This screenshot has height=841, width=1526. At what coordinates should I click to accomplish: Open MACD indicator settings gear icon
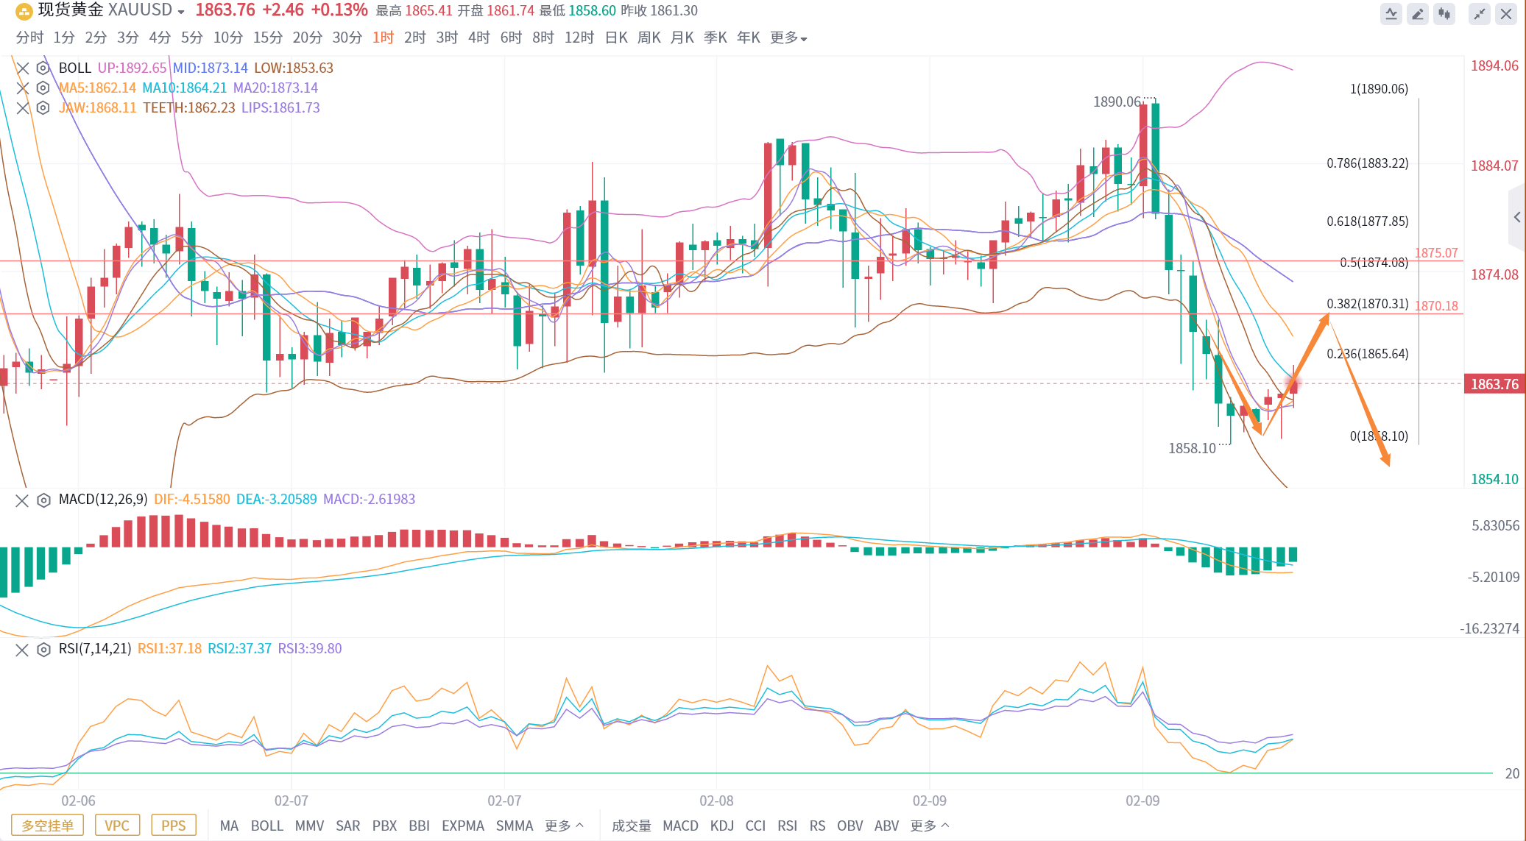tap(43, 500)
